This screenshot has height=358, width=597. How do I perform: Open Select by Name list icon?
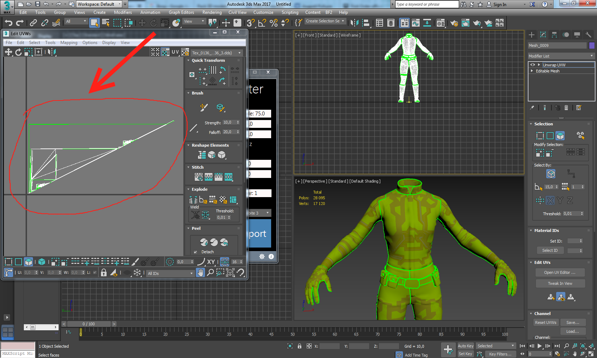point(106,23)
